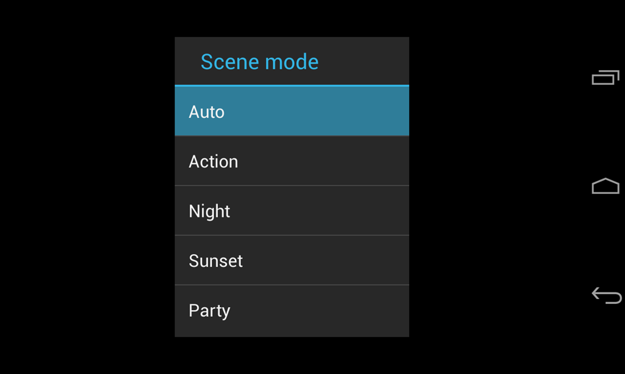Click the Sunset entry in the list

tap(292, 261)
